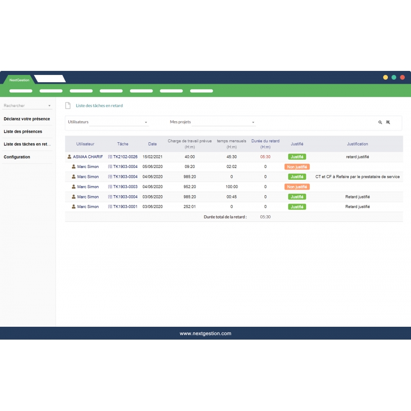
Task: Open the Rechercher sidebar dropdown
Action: pos(27,106)
